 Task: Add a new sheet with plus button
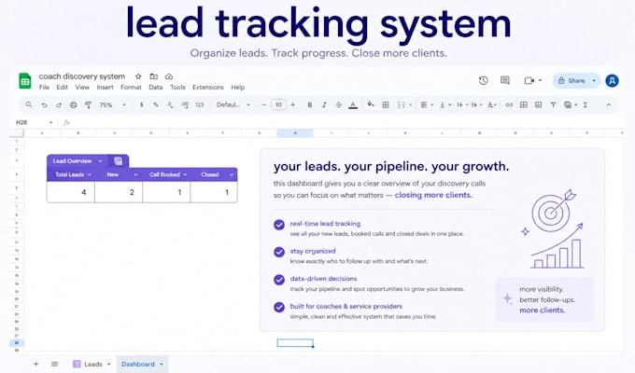36,364
